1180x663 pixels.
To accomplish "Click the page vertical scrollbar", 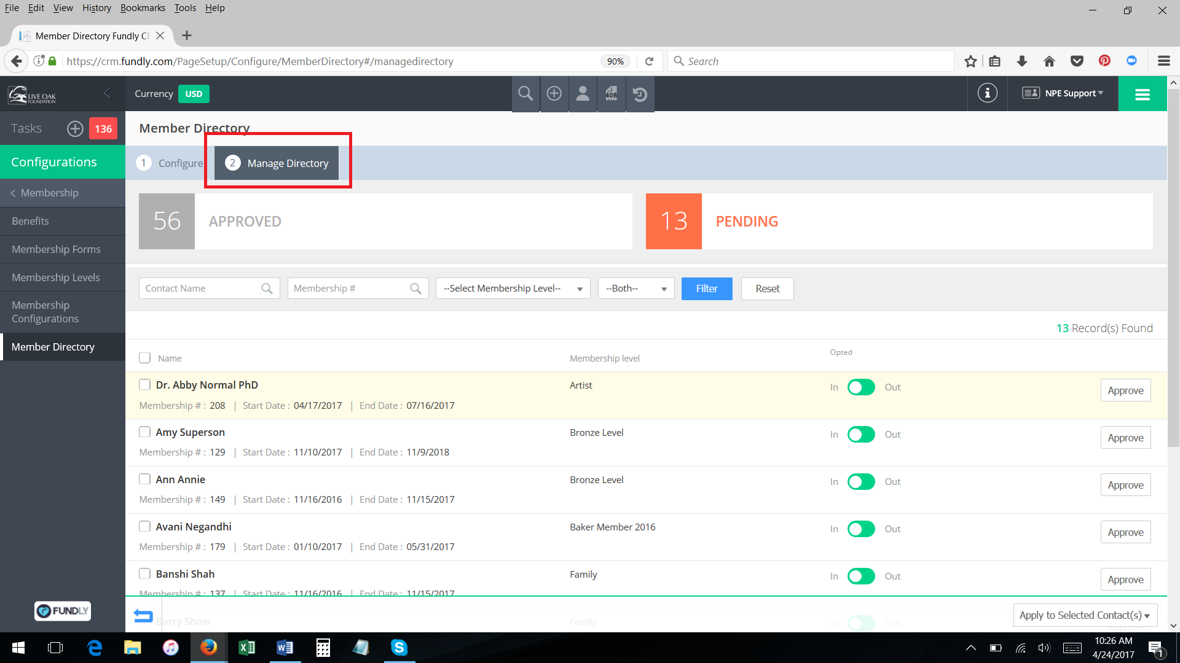I will click(1173, 268).
